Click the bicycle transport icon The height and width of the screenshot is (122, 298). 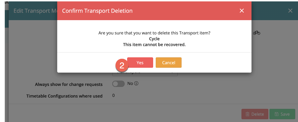pos(257,33)
